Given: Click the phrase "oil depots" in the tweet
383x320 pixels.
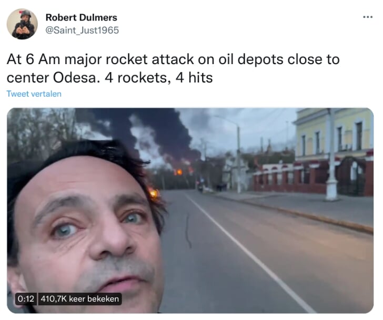Looking at the screenshot, I should [250, 60].
